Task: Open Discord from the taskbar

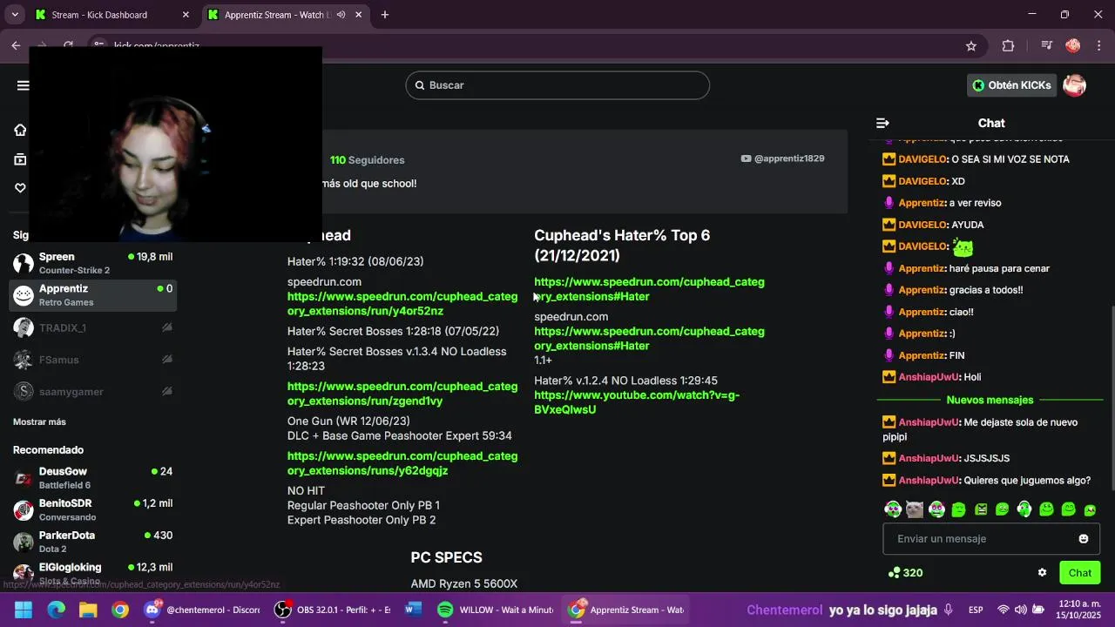Action: [202, 610]
